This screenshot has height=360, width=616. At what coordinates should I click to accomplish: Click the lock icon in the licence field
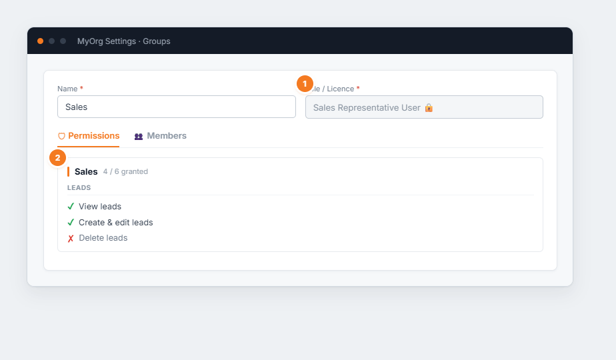[429, 108]
